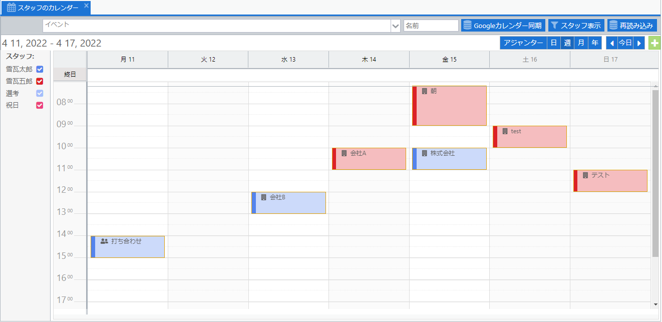
Task: Click the 雪瓦五郎 staff name
Action: point(19,82)
